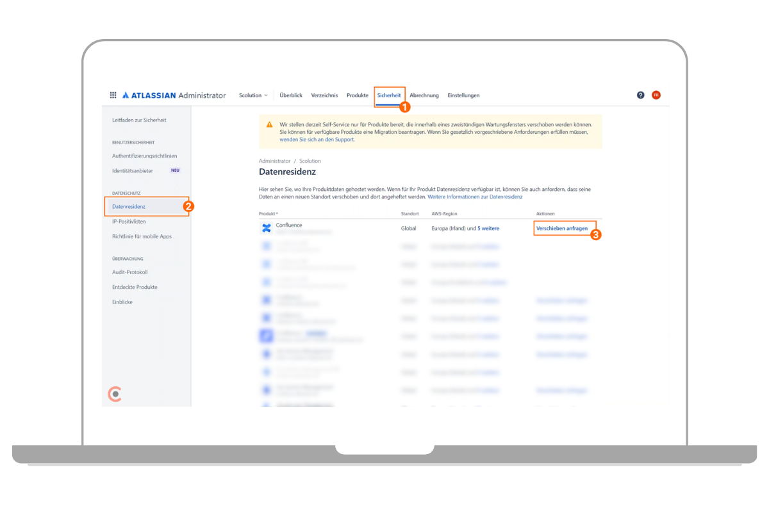The height and width of the screenshot is (506, 769).
Task: Click the Atlassian Administrator logo
Action: 174,95
